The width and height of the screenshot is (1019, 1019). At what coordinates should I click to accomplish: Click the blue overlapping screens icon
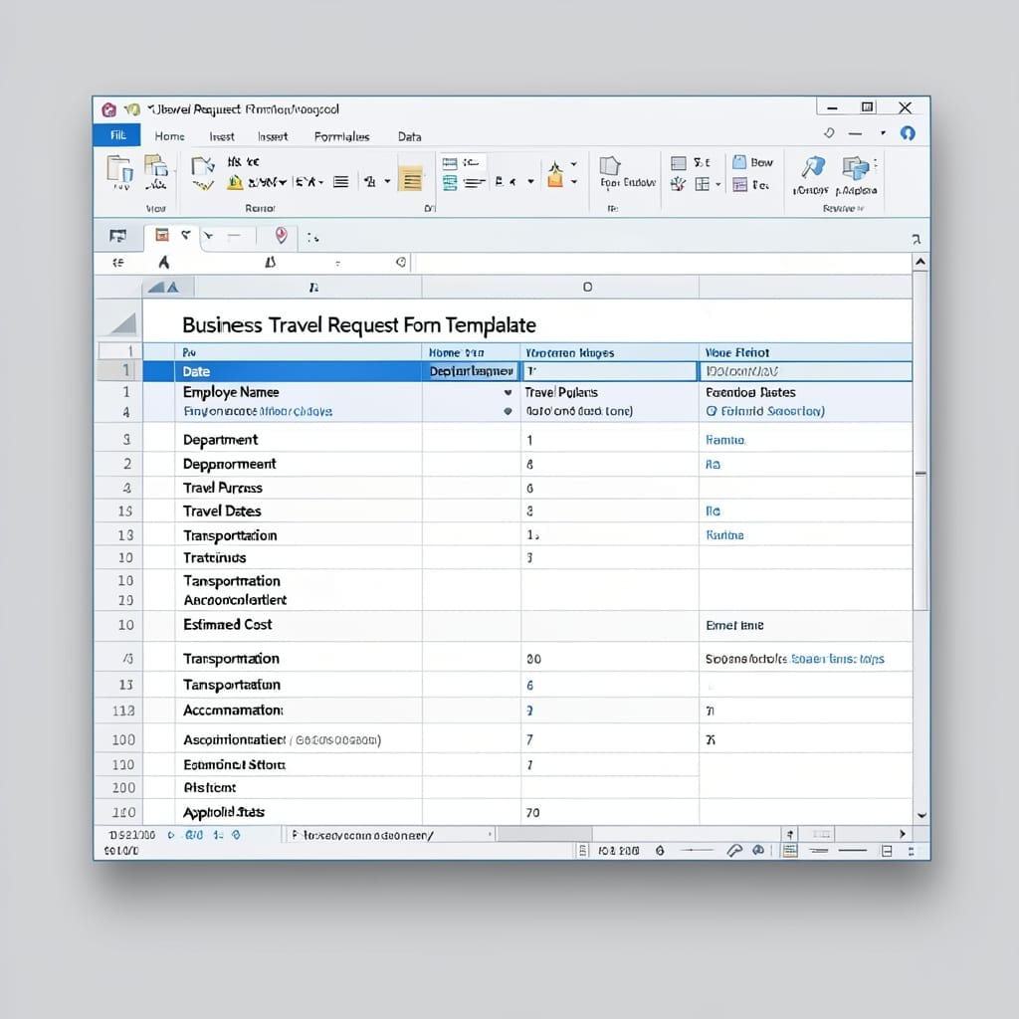(x=855, y=167)
